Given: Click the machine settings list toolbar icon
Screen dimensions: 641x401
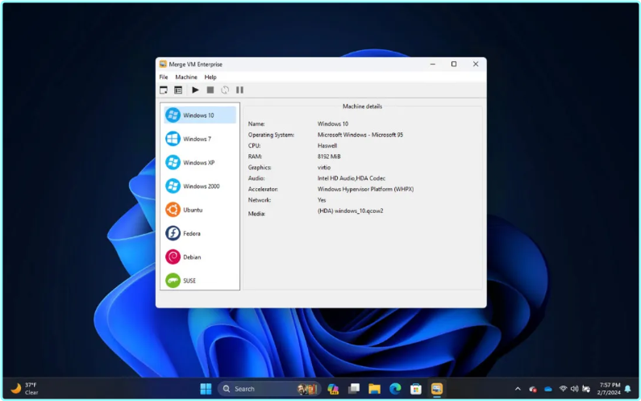Looking at the screenshot, I should pyautogui.click(x=178, y=90).
